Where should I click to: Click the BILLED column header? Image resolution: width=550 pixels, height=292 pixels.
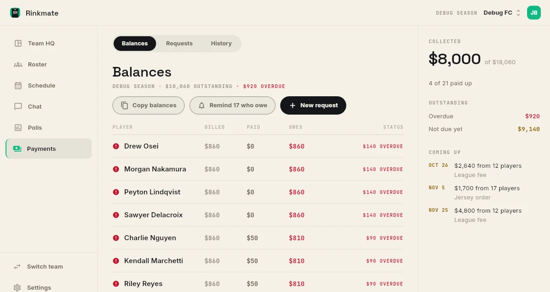pyautogui.click(x=215, y=127)
